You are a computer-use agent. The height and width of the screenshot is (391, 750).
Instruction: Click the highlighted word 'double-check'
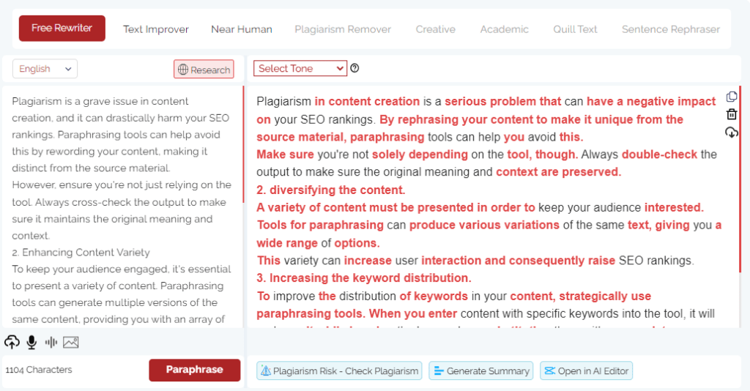coord(659,154)
